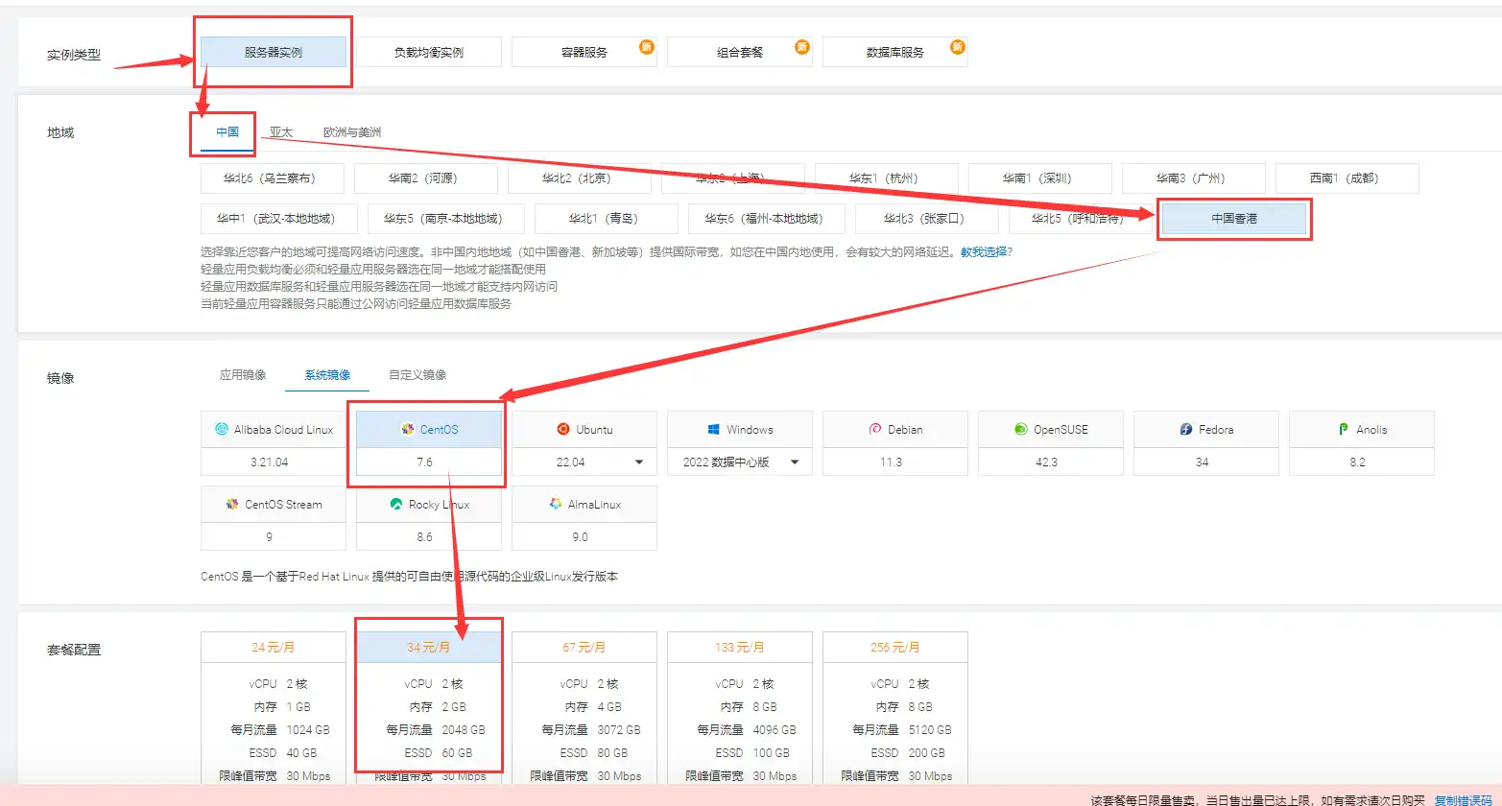Click the CentOS logo icon
1502x806 pixels.
[x=408, y=429]
